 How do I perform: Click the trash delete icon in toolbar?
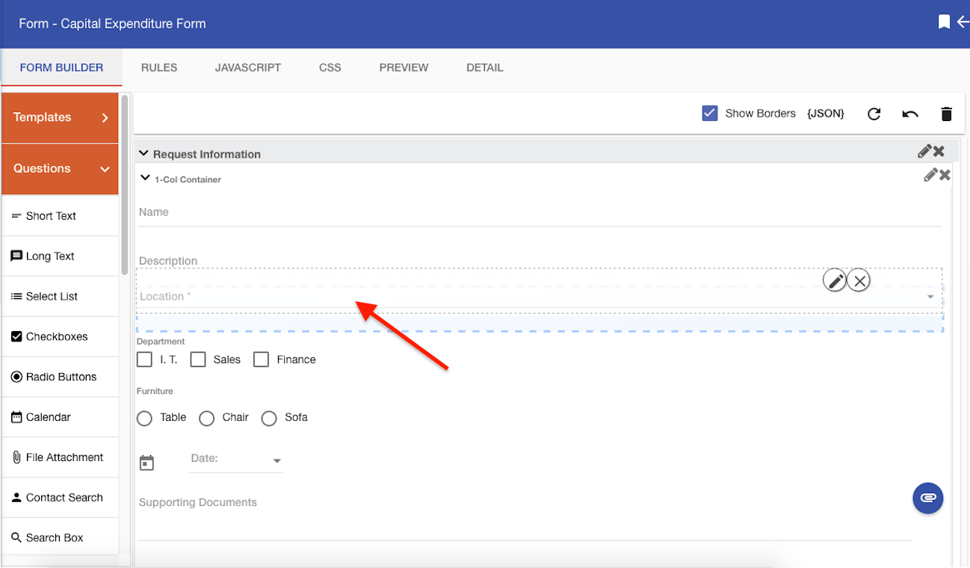coord(946,114)
